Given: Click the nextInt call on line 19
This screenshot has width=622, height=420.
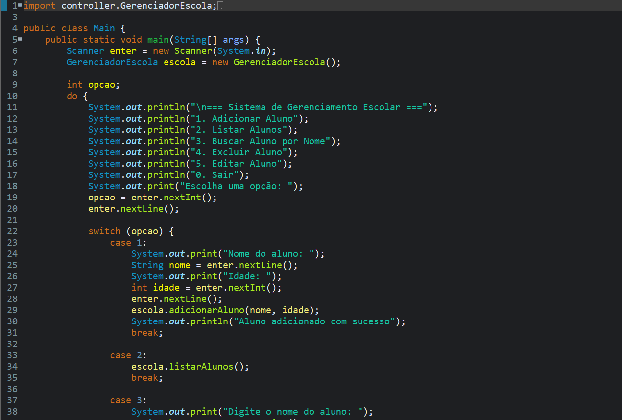Looking at the screenshot, I should pyautogui.click(x=182, y=197).
